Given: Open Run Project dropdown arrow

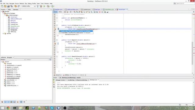Looking at the screenshot, I should point(46,6).
